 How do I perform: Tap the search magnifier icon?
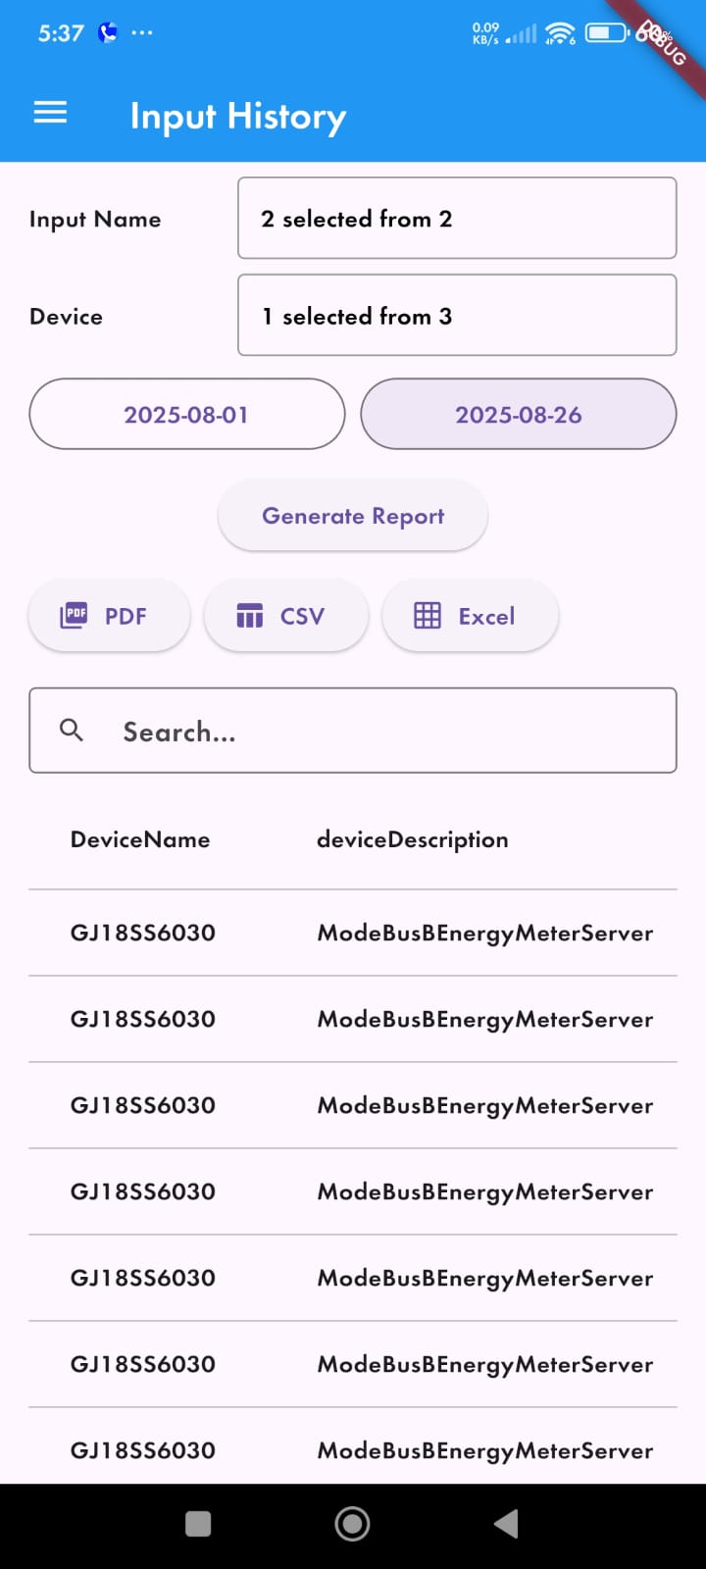coord(72,730)
